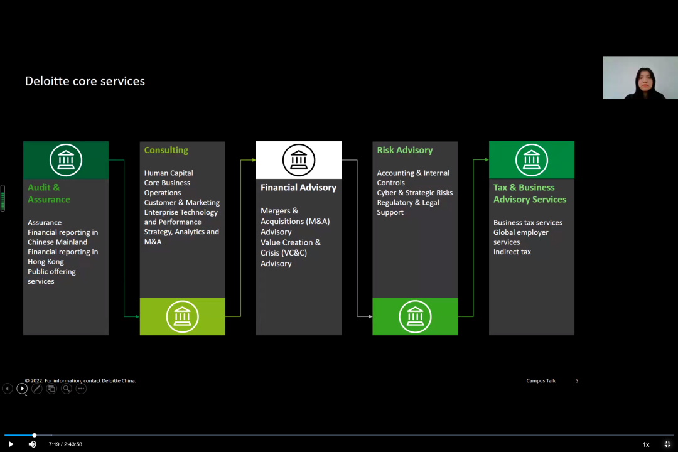Click the slide number 5 in footer
Viewport: 678px width, 452px height.
pos(576,380)
